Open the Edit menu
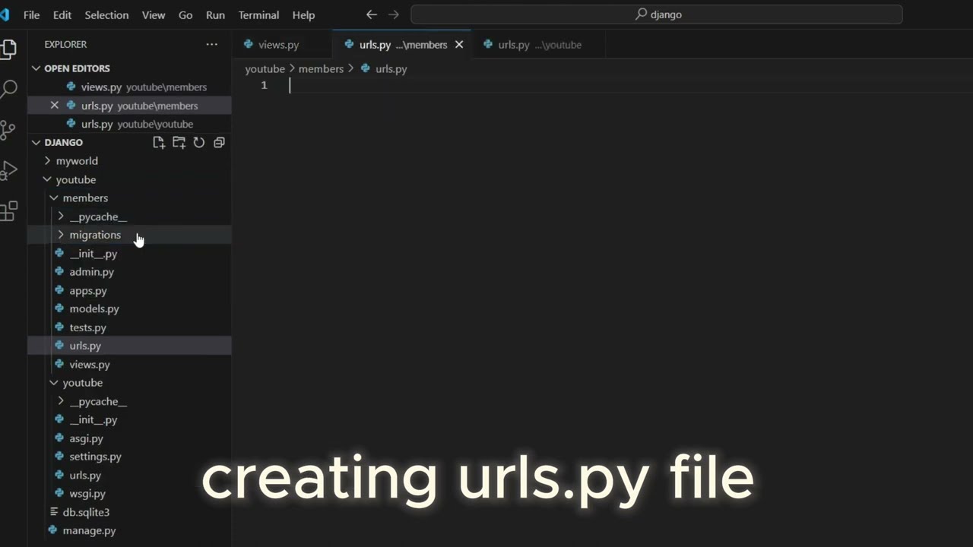The image size is (973, 547). [62, 14]
